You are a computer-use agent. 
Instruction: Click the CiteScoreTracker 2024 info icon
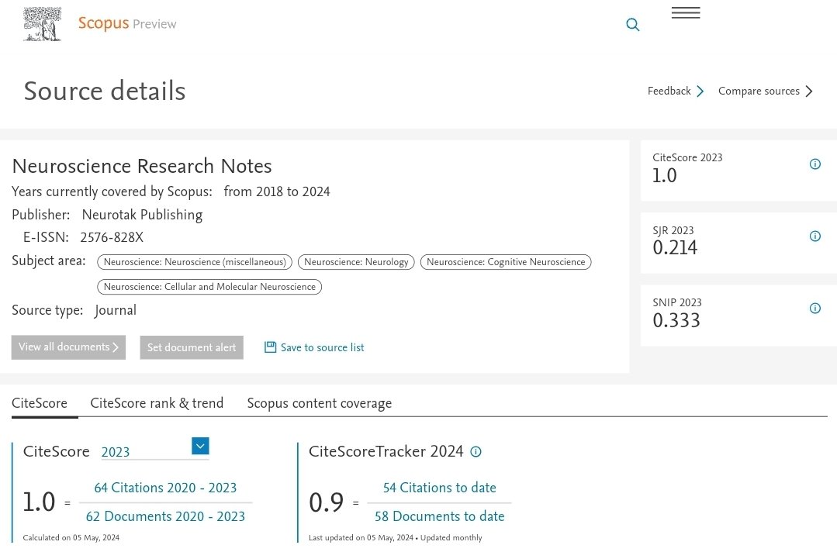click(x=476, y=451)
